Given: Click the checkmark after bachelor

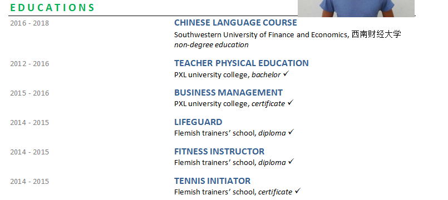Looking at the screenshot, I should 286,74.
